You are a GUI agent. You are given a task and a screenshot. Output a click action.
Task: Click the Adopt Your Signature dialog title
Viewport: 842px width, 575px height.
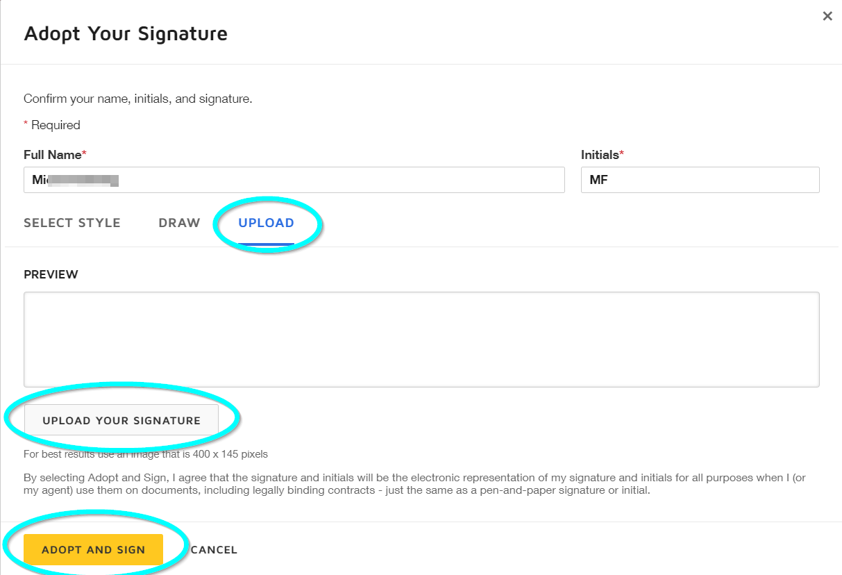click(126, 33)
